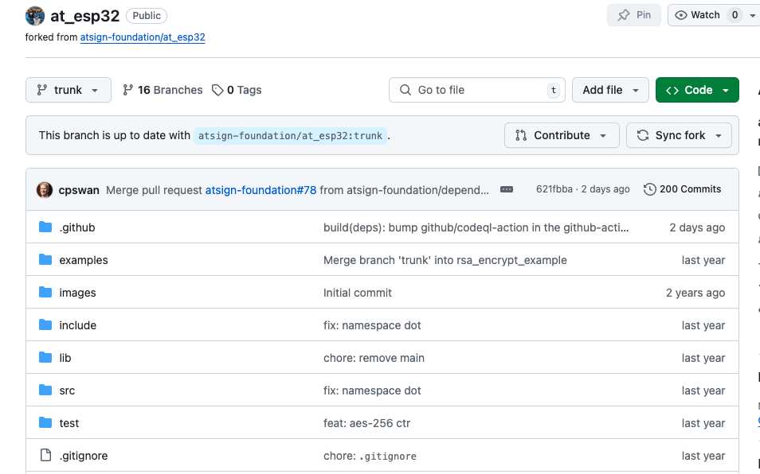760x474 pixels.
Task: Open the 'chore: .gitignore' commit
Action: click(370, 456)
